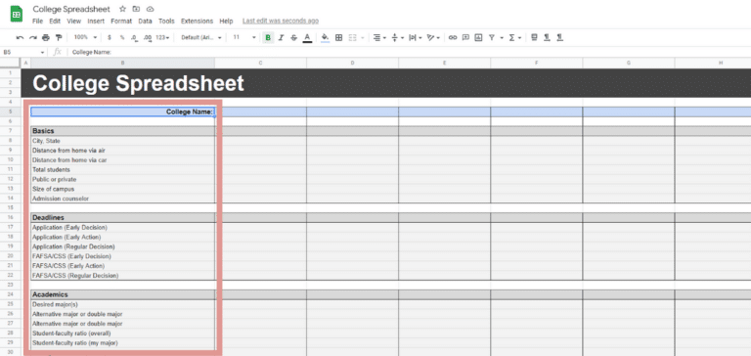Star the College Spreadsheet document
The height and width of the screenshot is (356, 751).
[x=122, y=9]
